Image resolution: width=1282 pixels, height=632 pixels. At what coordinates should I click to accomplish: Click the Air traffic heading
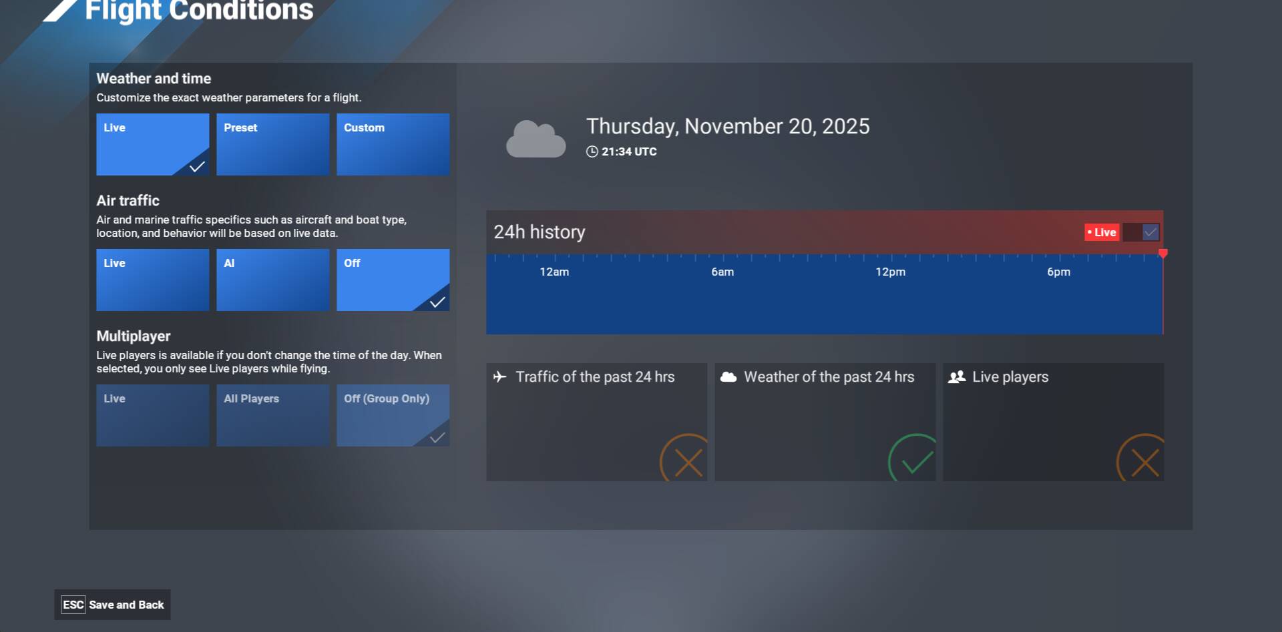coord(128,201)
